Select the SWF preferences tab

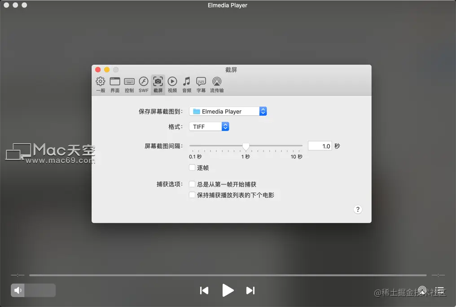[144, 84]
